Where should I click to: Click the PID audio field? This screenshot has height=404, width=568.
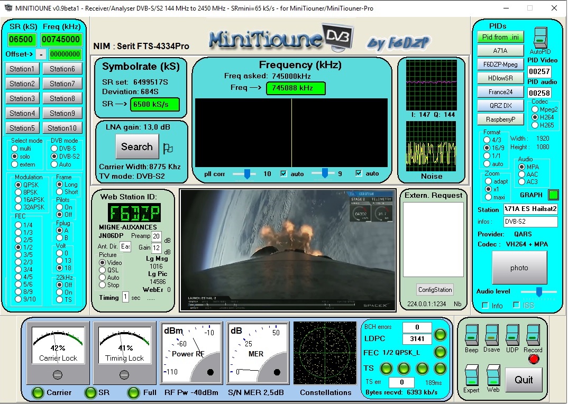tap(539, 93)
